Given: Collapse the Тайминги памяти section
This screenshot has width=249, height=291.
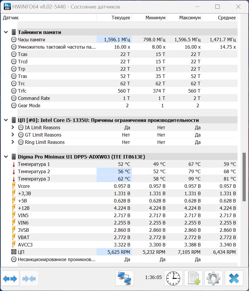Looking at the screenshot, I should point(6,32).
